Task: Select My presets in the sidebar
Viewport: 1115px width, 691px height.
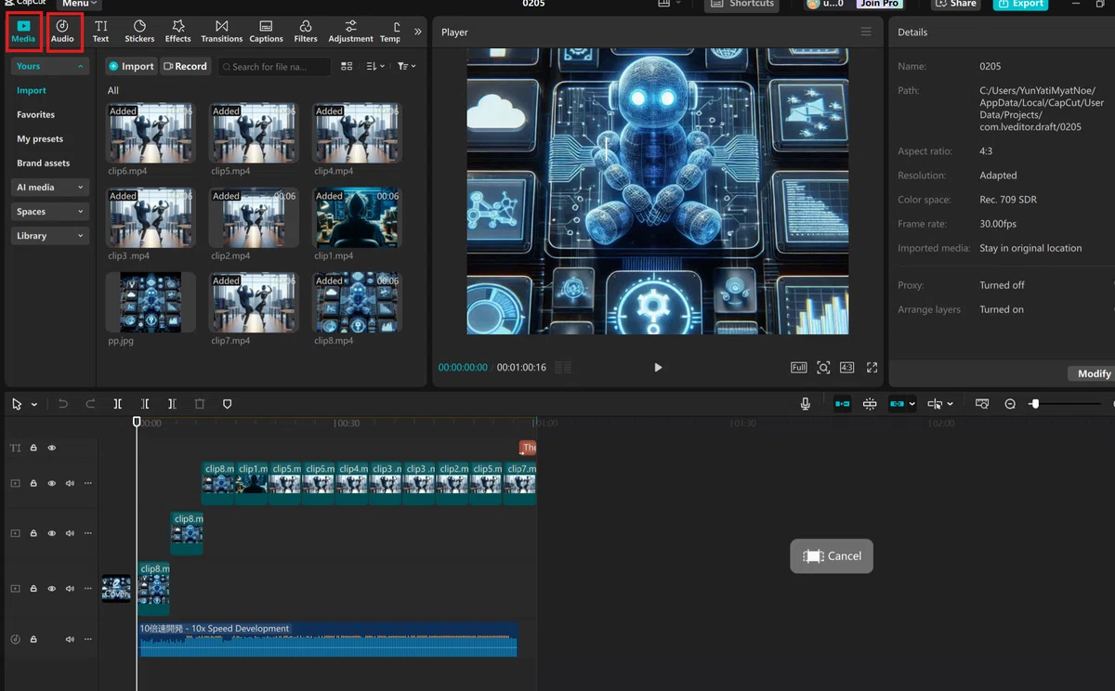Action: [x=40, y=139]
